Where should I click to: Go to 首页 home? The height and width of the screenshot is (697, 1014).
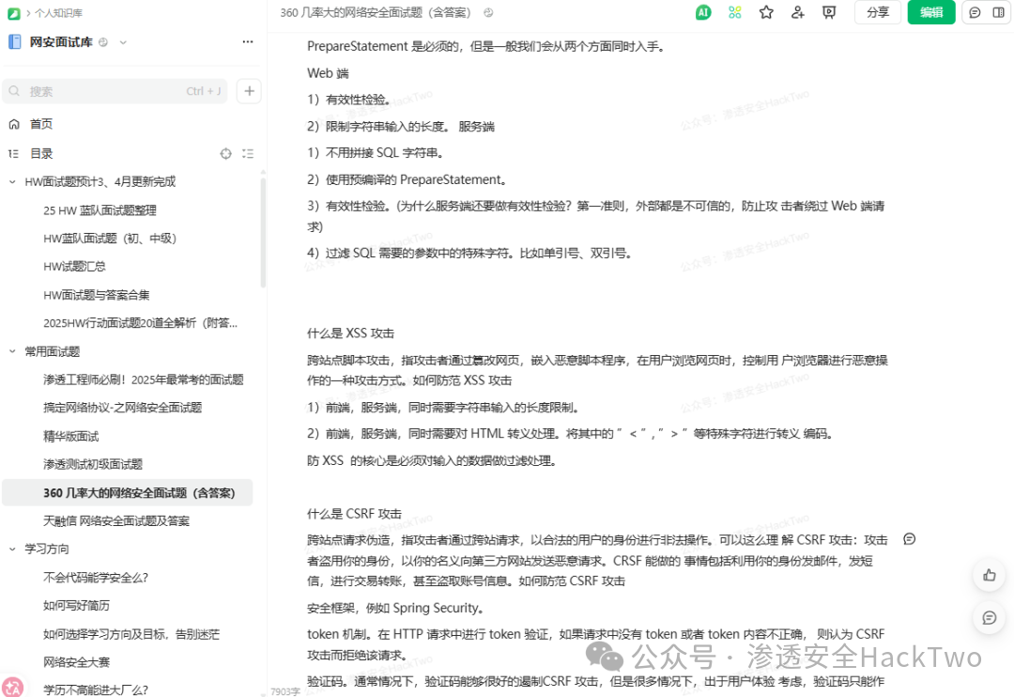(40, 124)
